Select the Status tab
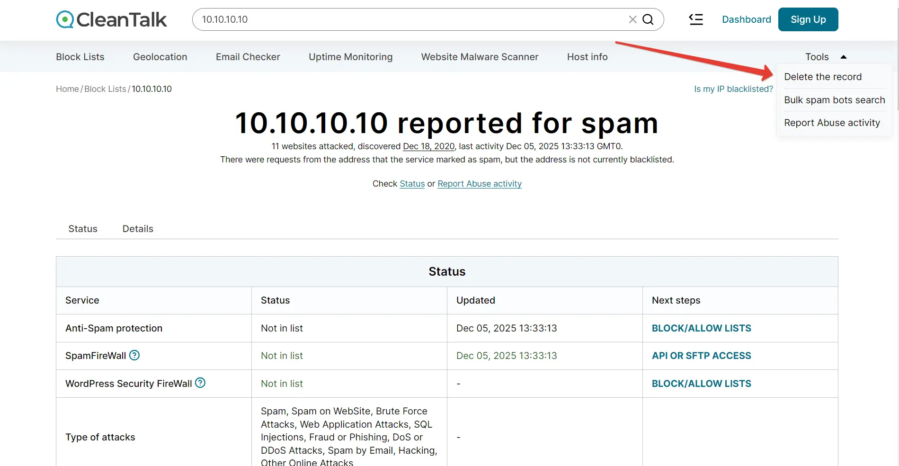899x466 pixels. click(x=83, y=229)
